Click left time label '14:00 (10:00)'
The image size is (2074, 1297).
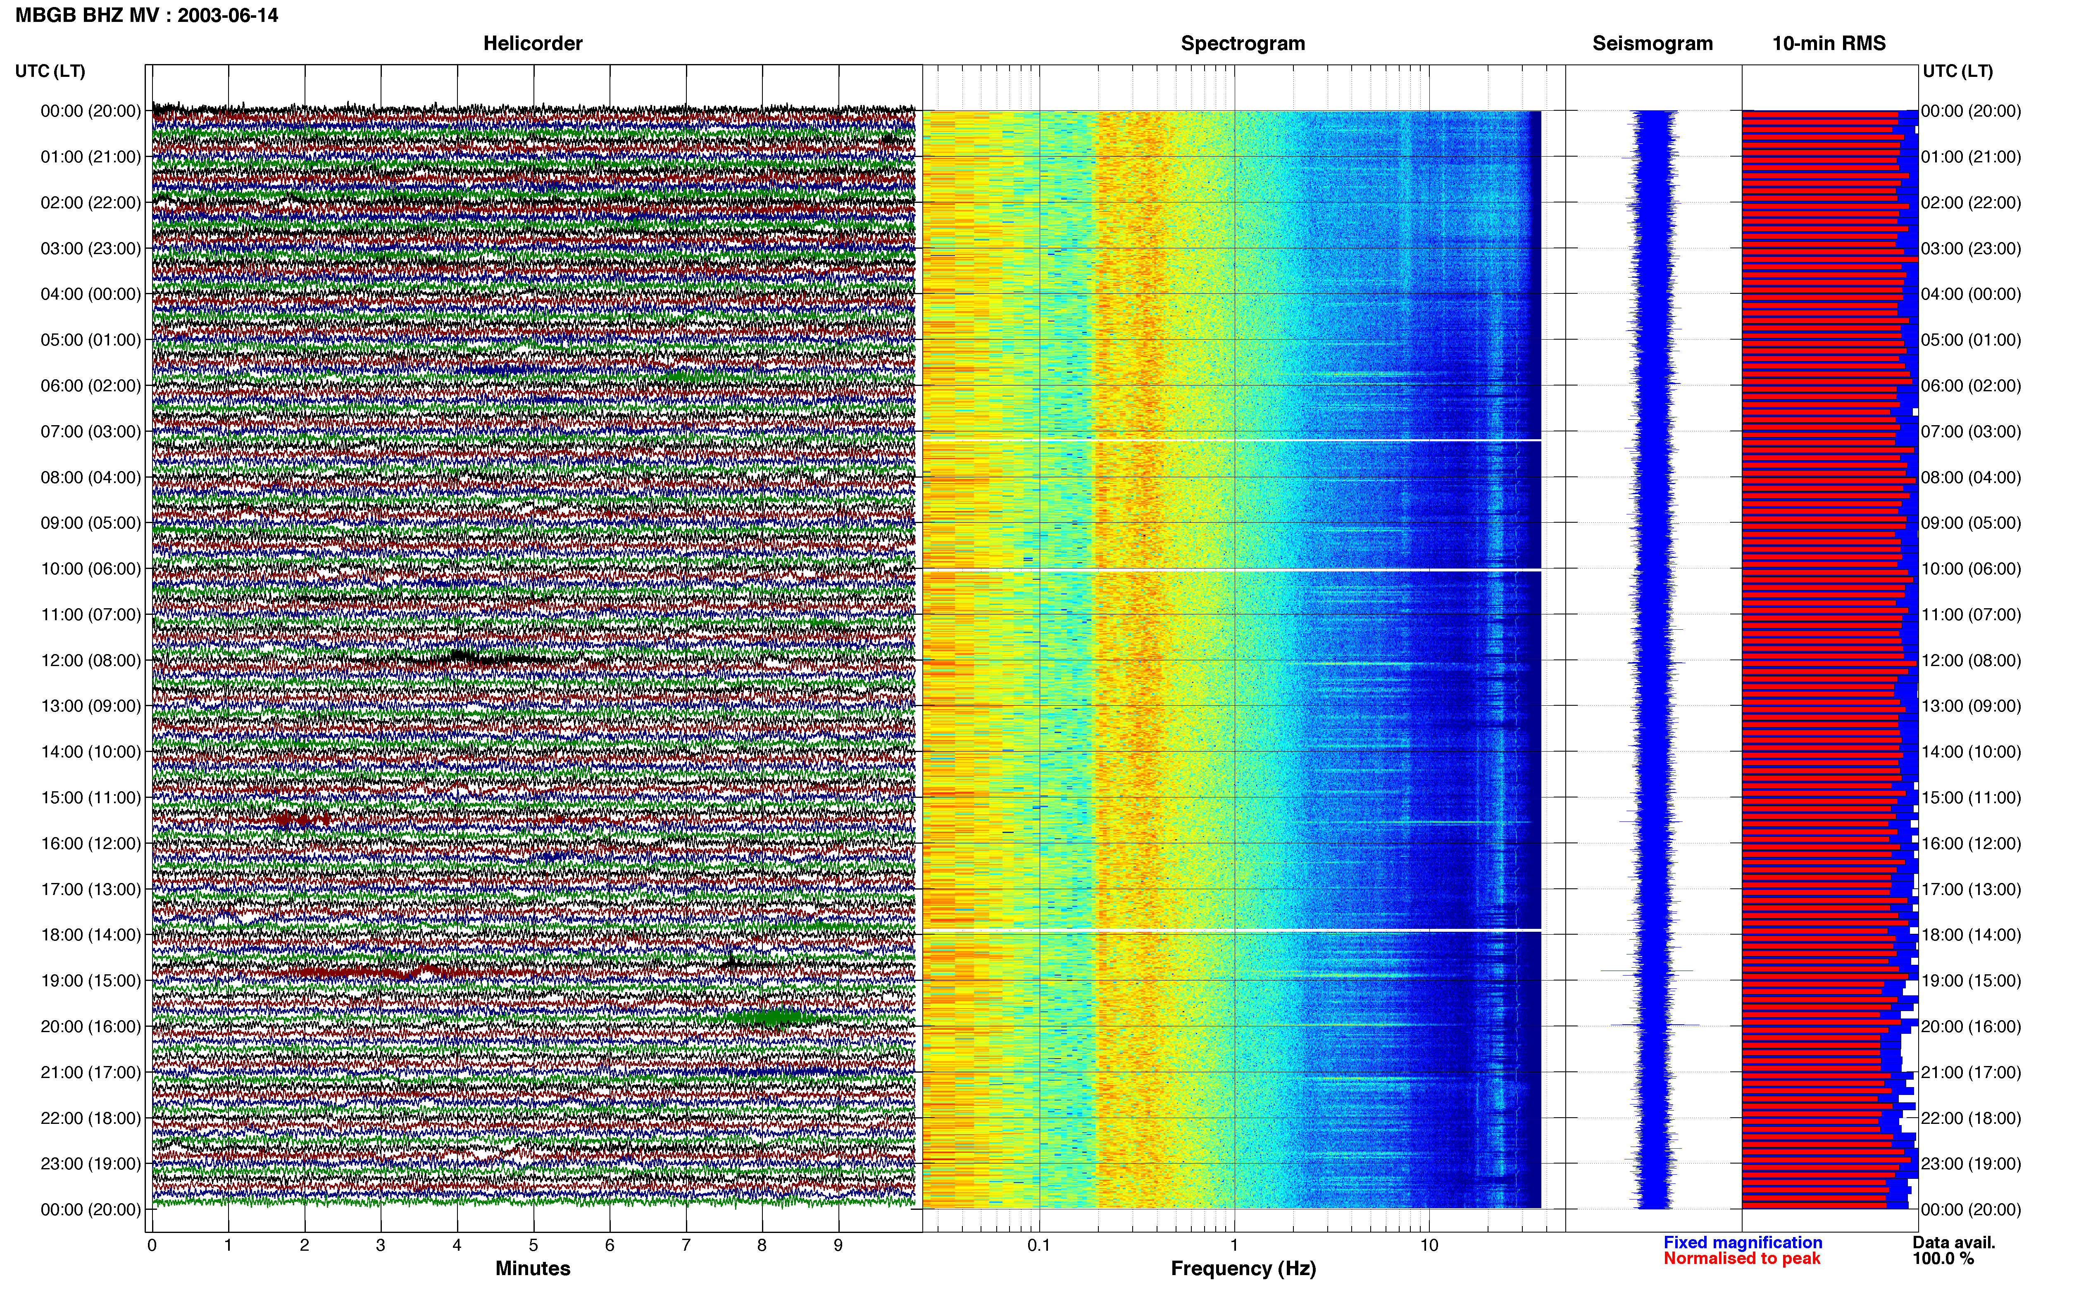pos(91,752)
